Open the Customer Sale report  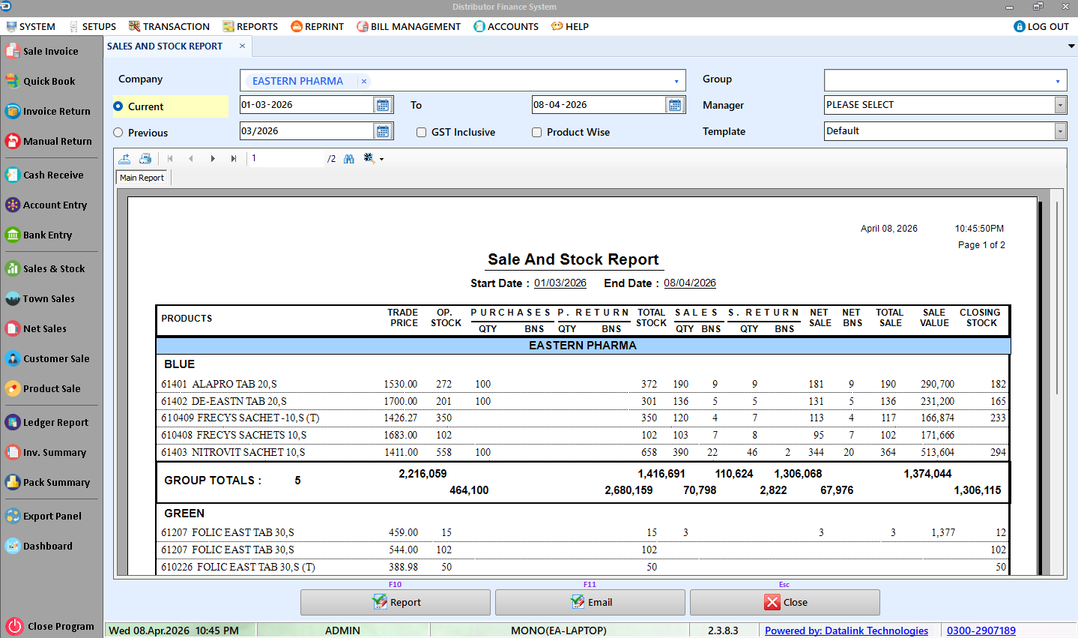tap(48, 358)
